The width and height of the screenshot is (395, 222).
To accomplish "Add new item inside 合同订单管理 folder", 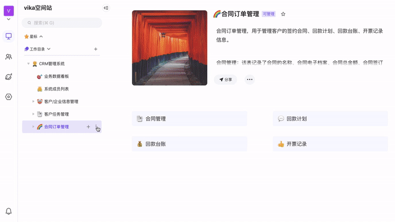I will click(88, 127).
